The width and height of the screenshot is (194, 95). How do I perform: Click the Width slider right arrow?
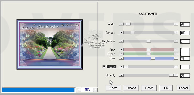point(176,24)
